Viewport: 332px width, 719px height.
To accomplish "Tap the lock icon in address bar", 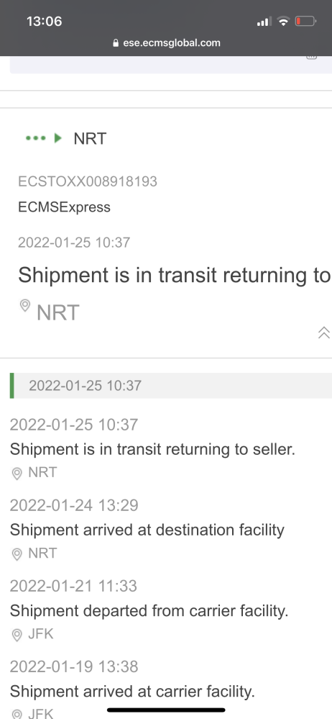I will coord(116,43).
